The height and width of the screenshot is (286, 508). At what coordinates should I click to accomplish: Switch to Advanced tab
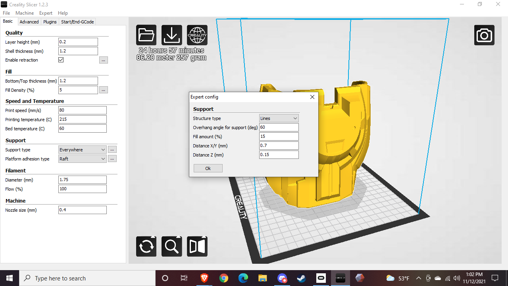click(29, 22)
